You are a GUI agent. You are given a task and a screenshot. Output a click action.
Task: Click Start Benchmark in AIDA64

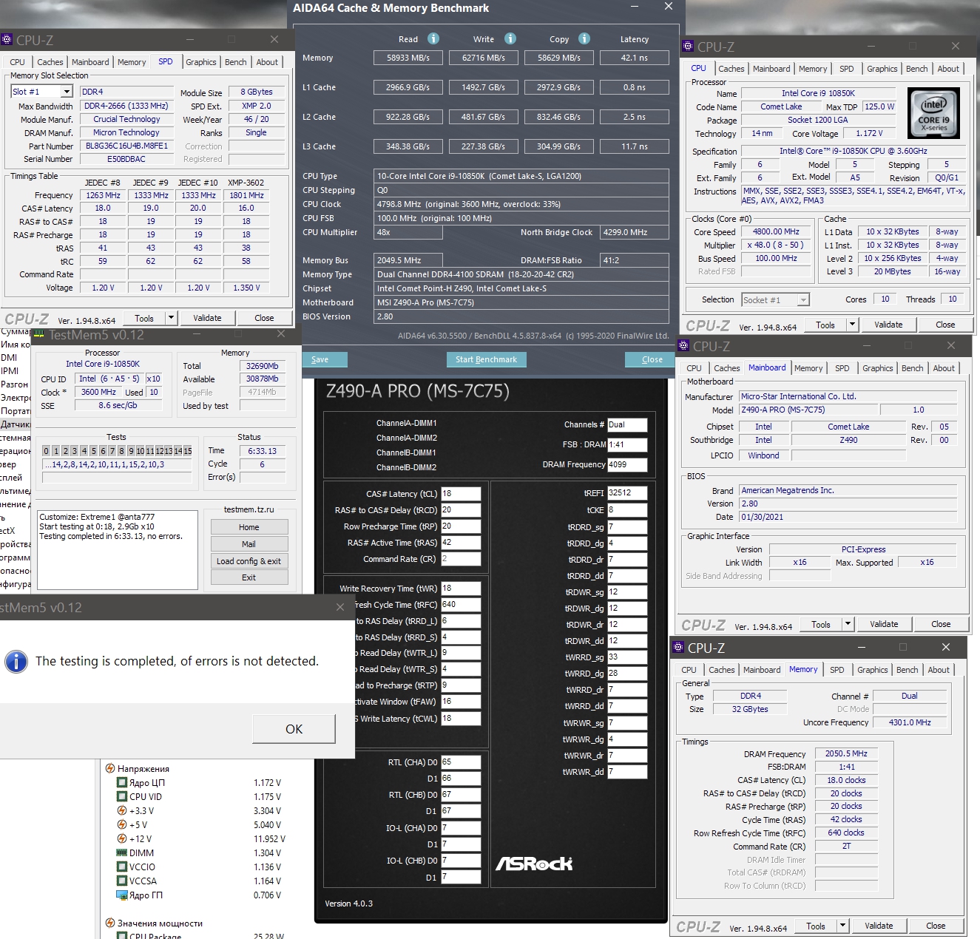point(486,359)
